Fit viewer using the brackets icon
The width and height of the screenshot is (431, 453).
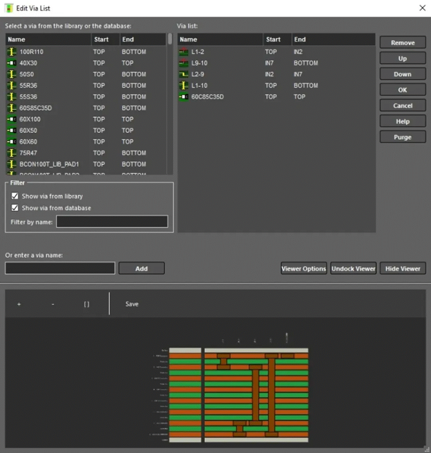tap(87, 304)
